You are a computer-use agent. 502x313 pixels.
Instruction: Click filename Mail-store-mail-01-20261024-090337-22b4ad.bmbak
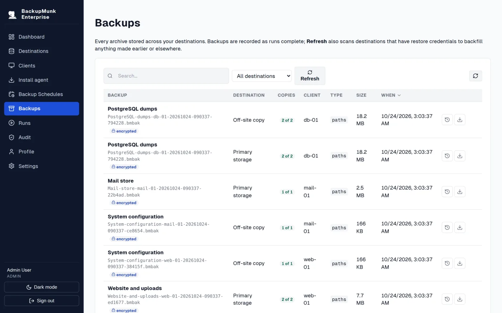point(155,192)
